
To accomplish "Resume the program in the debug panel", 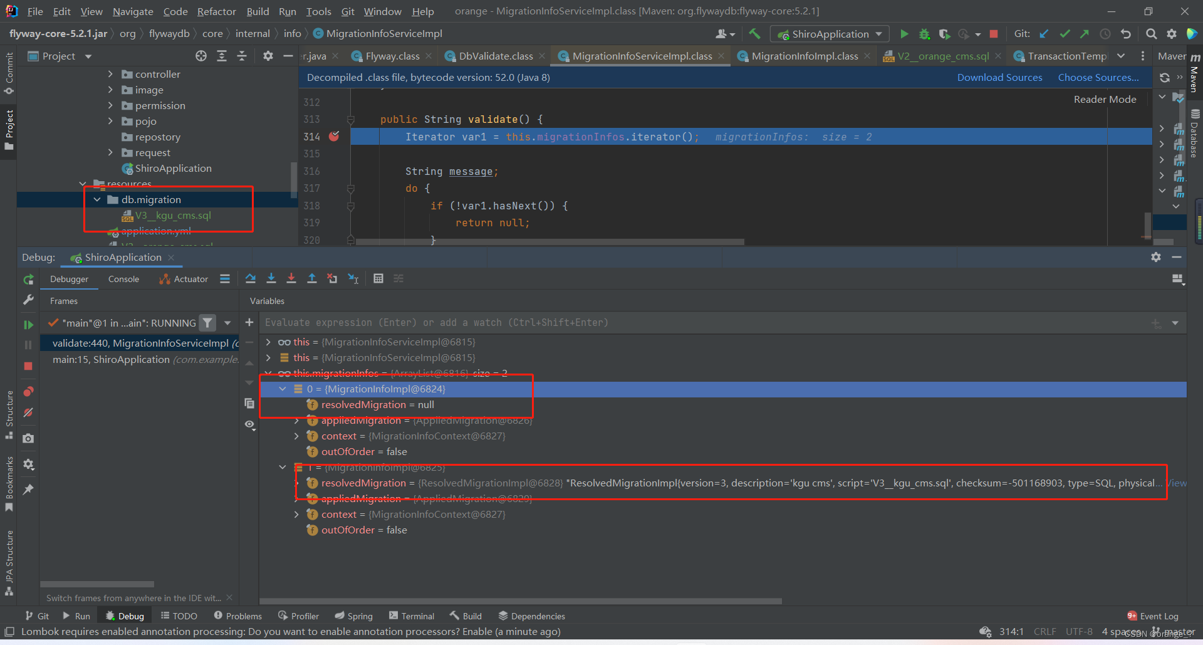I will [28, 325].
